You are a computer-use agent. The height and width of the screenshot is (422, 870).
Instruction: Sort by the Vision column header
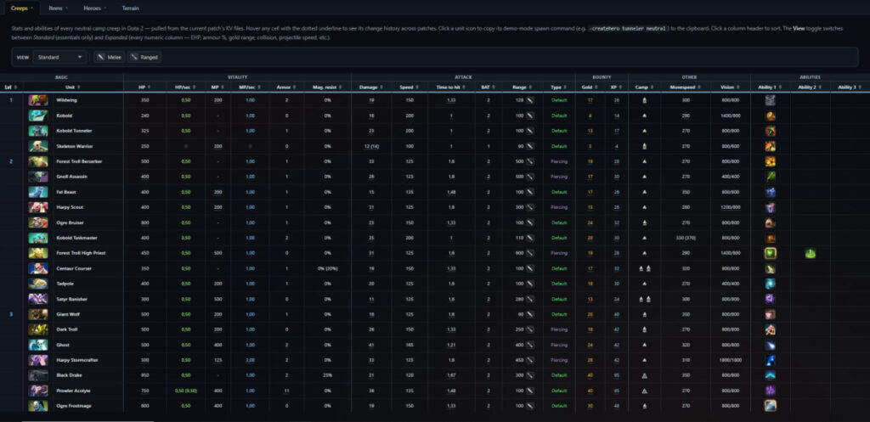[730, 87]
